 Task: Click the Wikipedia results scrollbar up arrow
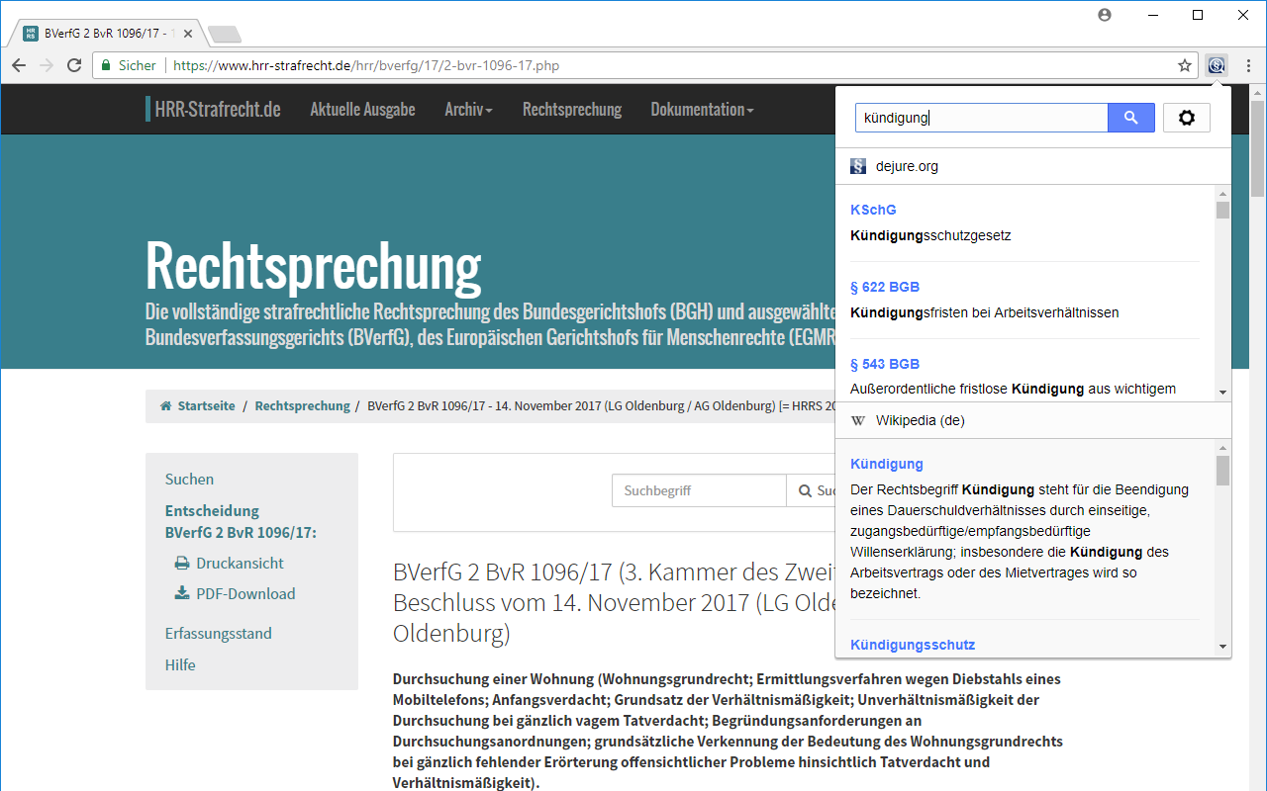[1222, 448]
